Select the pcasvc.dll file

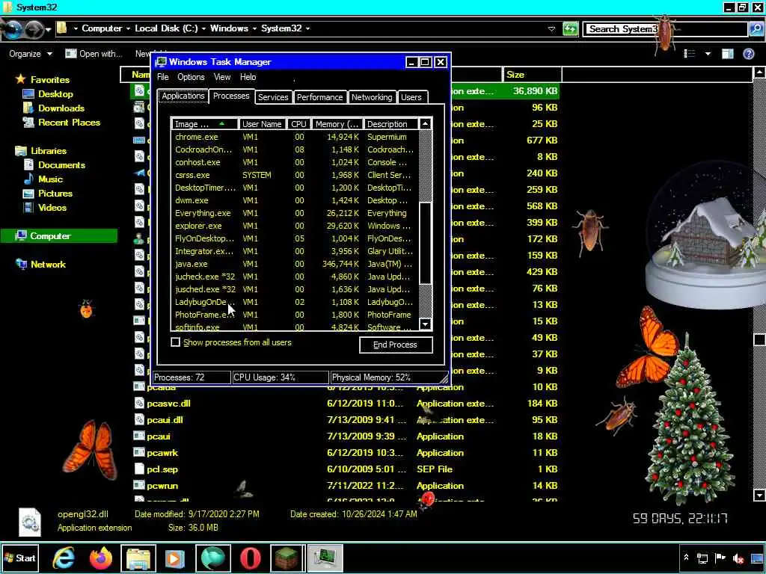coord(168,404)
